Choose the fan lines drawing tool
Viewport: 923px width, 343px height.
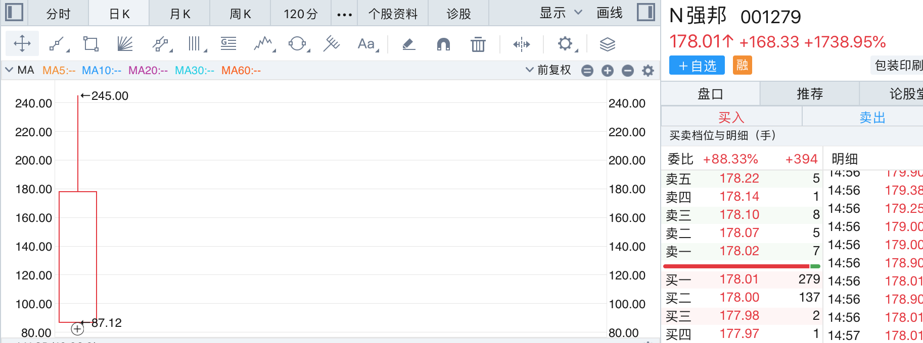(124, 44)
